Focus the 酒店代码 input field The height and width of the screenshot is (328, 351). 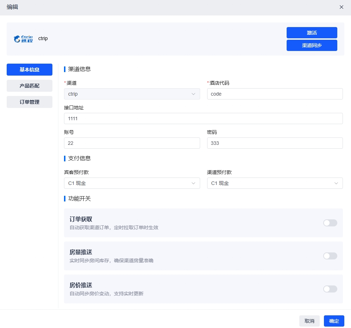(x=275, y=94)
